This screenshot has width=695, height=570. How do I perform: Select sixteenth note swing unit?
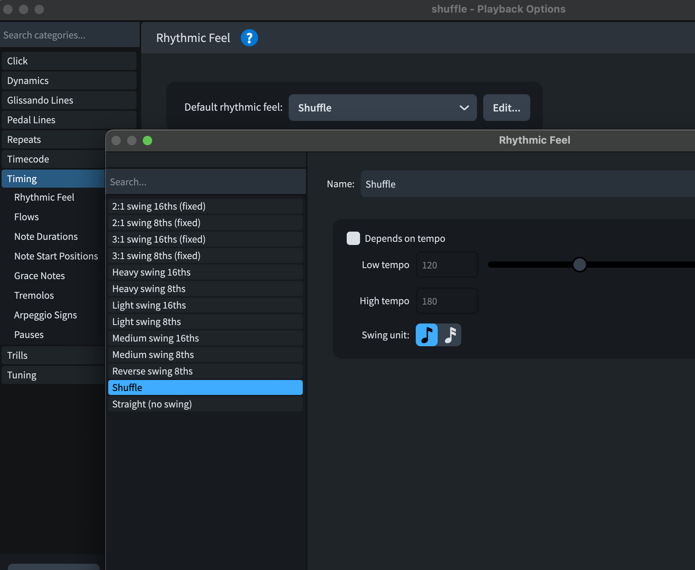[x=450, y=335]
